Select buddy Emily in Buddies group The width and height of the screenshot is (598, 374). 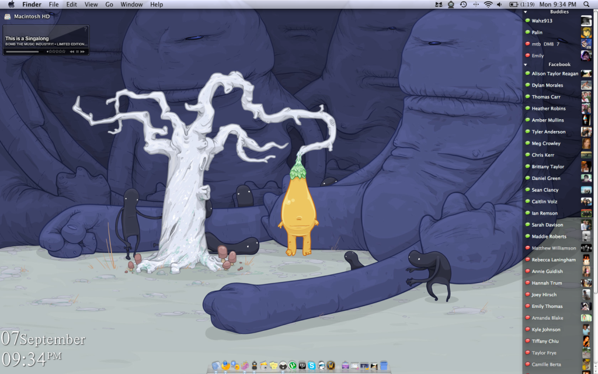(558, 56)
